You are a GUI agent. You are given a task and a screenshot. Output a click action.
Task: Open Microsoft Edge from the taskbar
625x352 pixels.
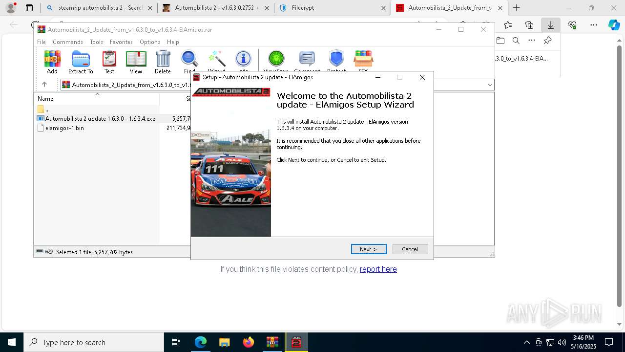click(201, 342)
